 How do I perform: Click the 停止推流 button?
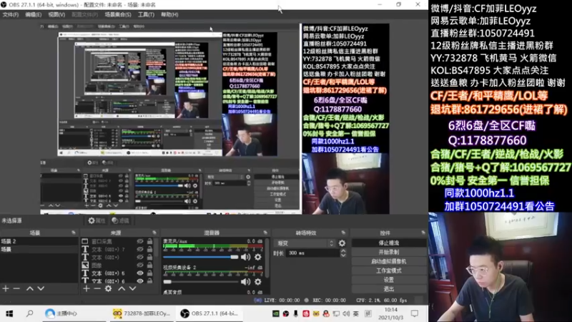pyautogui.click(x=389, y=243)
